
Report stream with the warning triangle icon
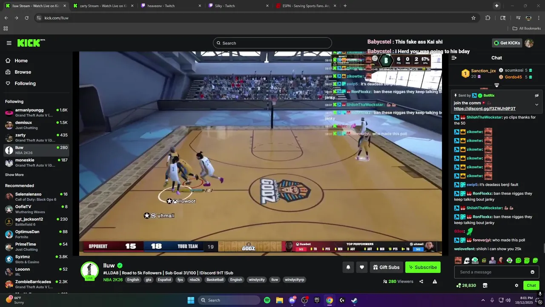pos(435,281)
